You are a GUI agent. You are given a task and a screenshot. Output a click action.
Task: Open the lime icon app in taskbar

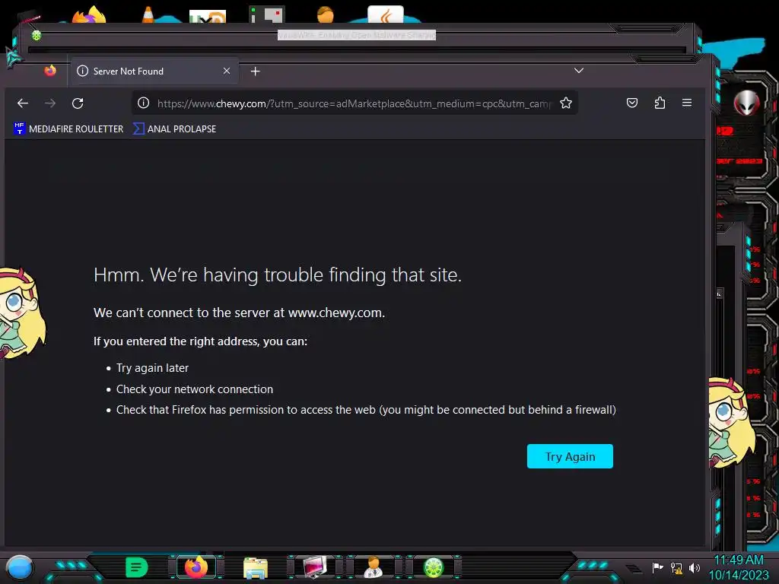pyautogui.click(x=433, y=567)
